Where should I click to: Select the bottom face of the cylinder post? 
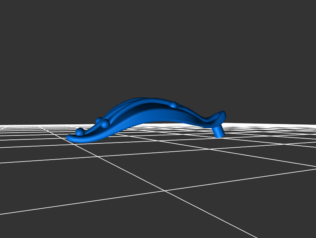(x=220, y=136)
